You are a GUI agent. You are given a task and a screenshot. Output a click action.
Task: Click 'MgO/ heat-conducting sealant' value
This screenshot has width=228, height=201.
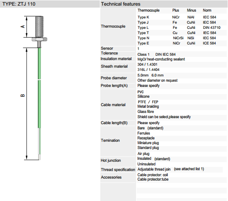pyautogui.click(x=161, y=59)
